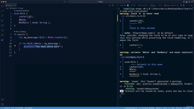Open the Manage gear menu

pos(2,104)
